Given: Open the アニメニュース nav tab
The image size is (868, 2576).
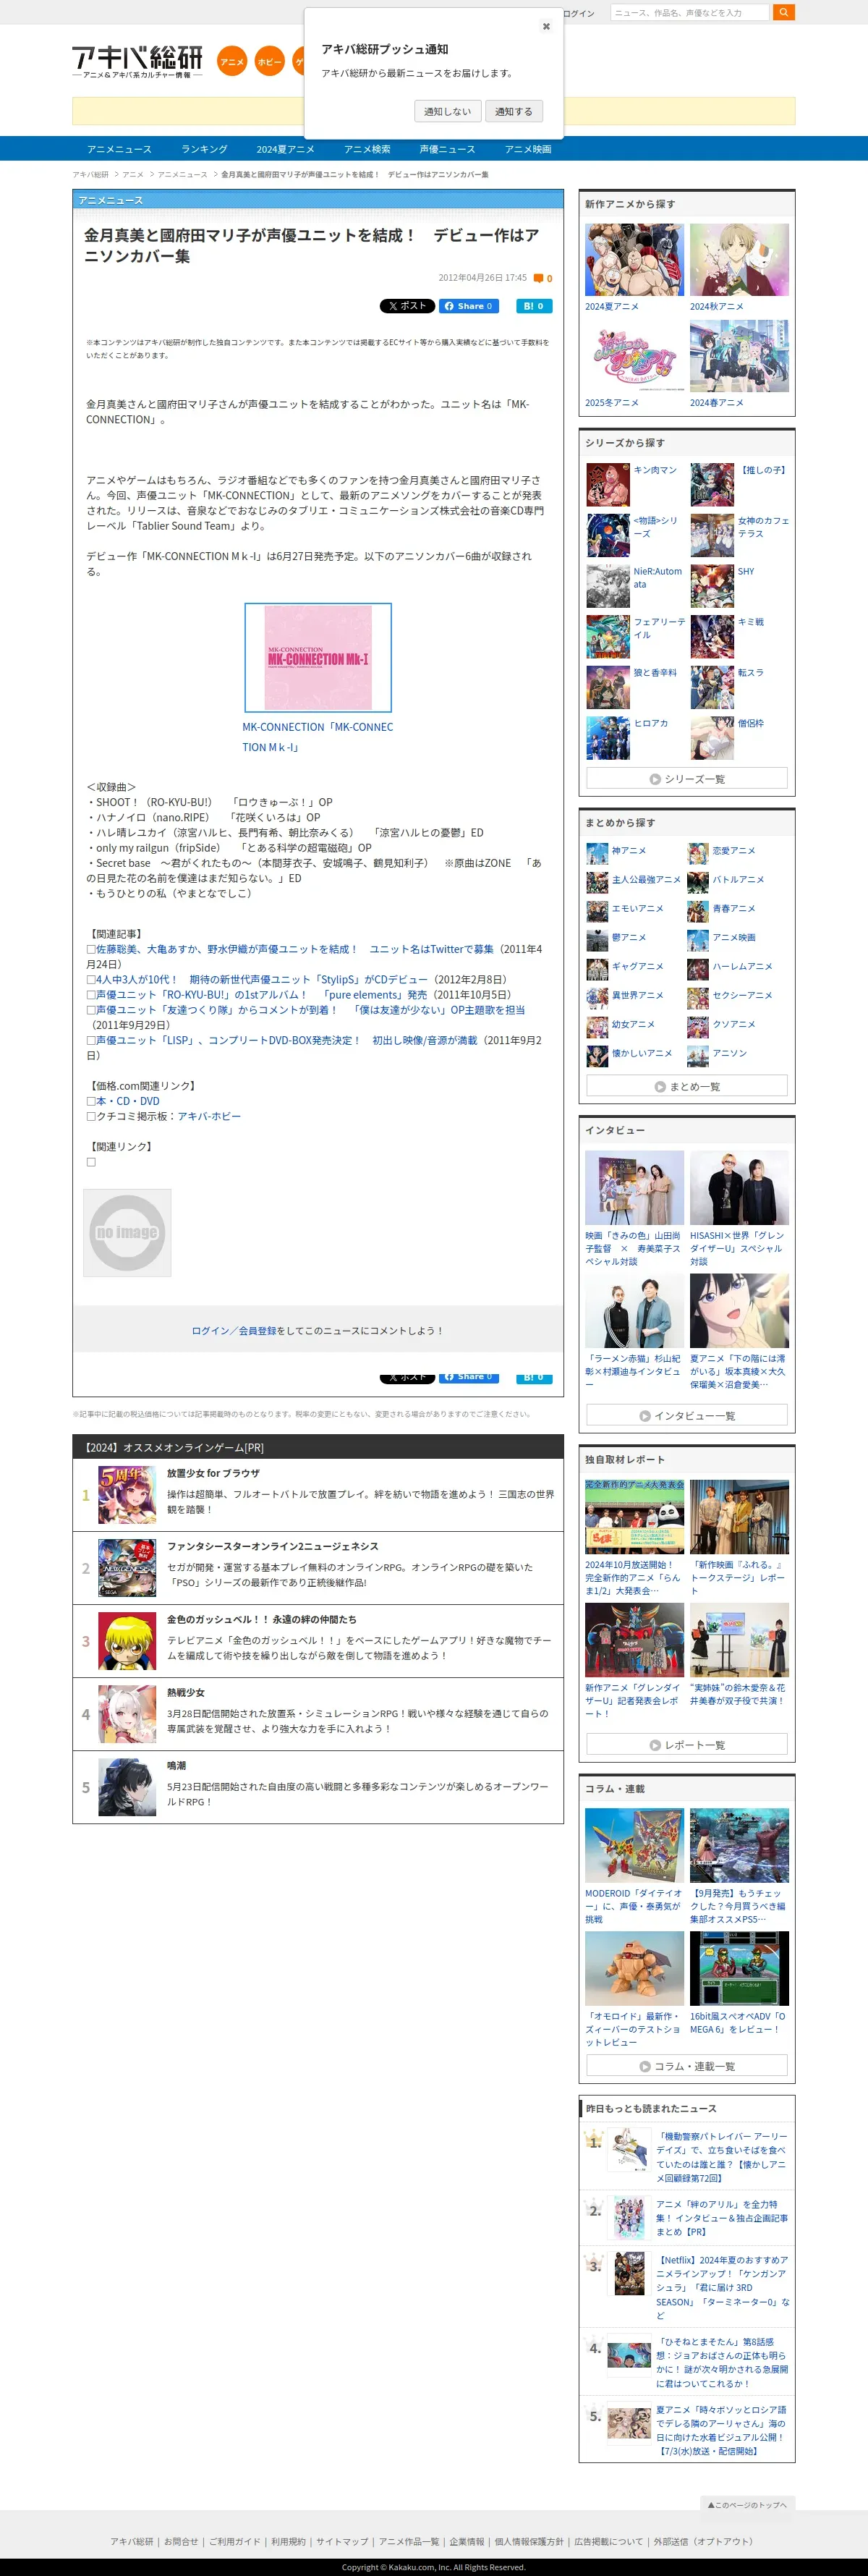Looking at the screenshot, I should [119, 149].
